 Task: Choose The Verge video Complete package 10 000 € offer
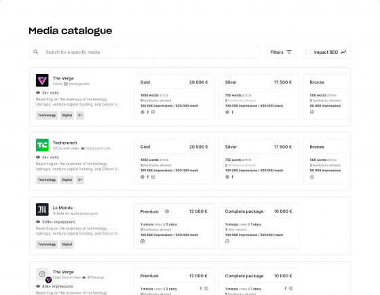pos(259,281)
